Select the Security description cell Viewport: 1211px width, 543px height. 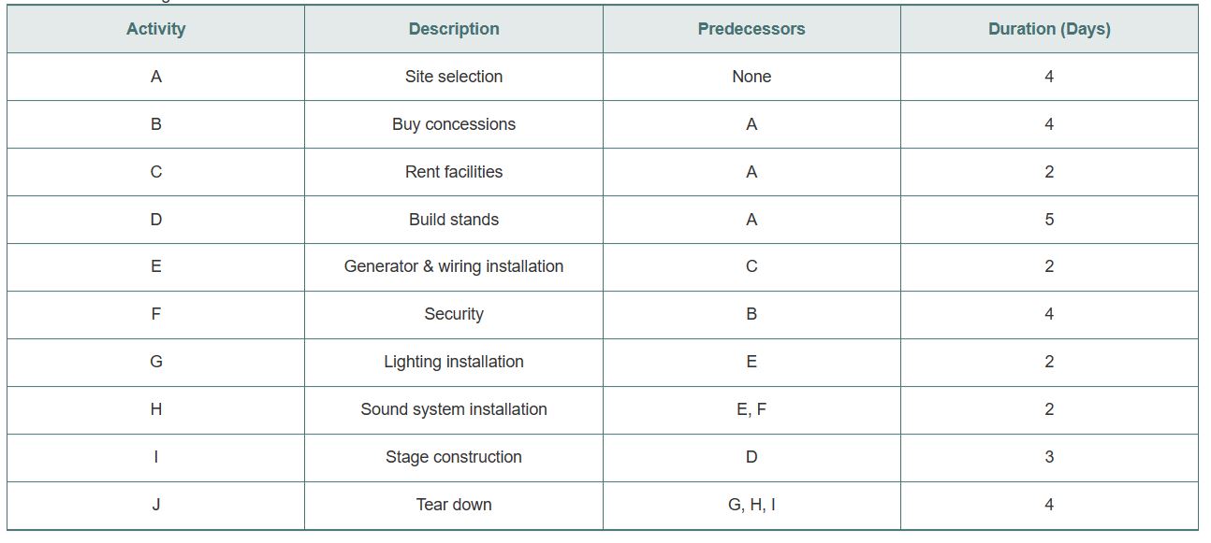[454, 314]
